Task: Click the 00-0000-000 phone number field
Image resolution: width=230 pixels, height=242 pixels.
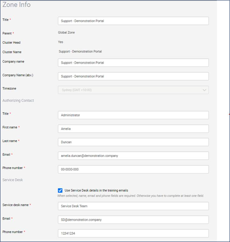Action: click(133, 169)
